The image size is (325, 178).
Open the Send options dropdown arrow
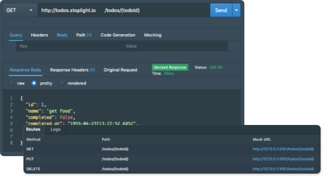(236, 10)
